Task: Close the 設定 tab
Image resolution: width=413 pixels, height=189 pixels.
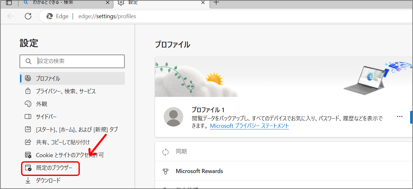Action: tap(203, 3)
